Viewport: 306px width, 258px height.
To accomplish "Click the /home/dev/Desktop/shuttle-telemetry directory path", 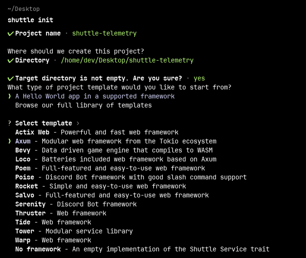I will tap(127, 61).
